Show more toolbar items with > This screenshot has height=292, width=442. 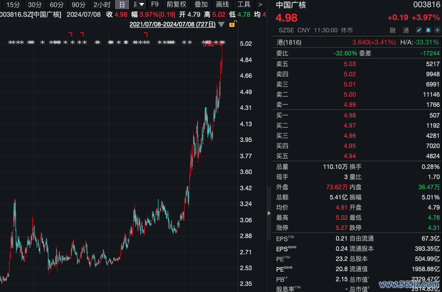tap(260, 5)
